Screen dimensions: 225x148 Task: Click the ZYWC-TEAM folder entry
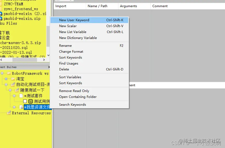tap(13, 4)
